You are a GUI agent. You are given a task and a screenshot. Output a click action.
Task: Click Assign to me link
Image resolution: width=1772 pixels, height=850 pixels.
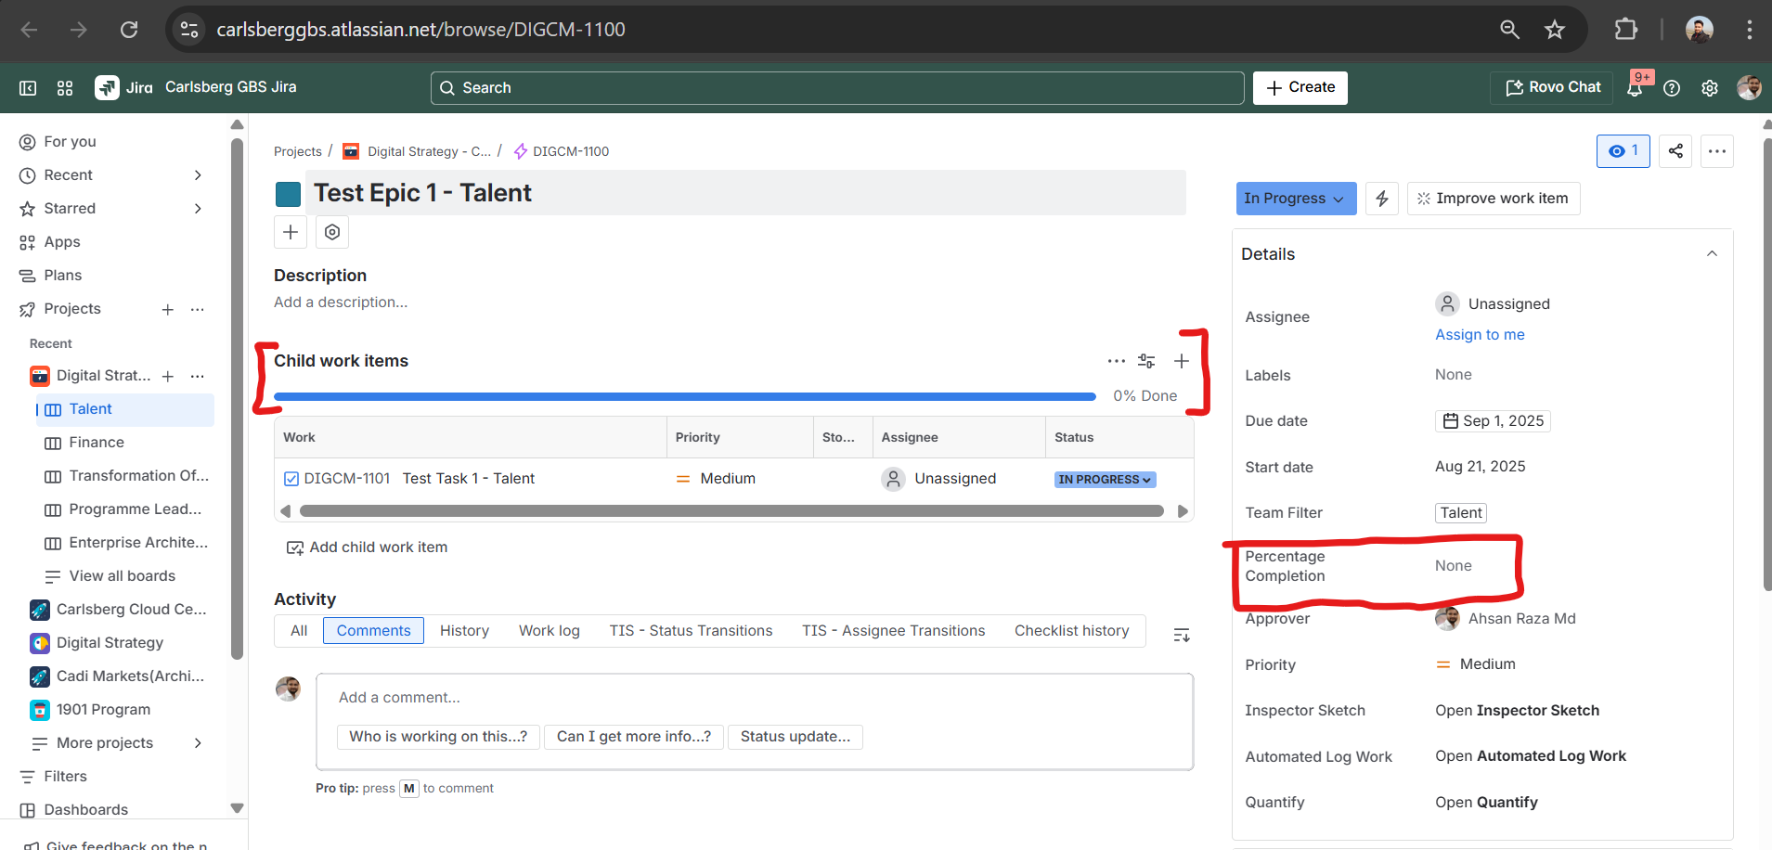pos(1480,335)
